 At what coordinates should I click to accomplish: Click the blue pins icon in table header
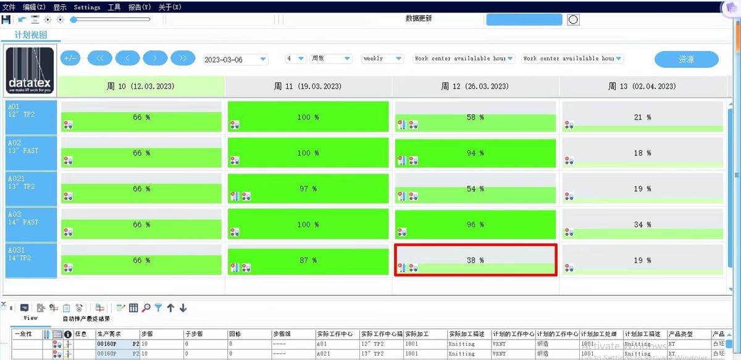point(47,334)
